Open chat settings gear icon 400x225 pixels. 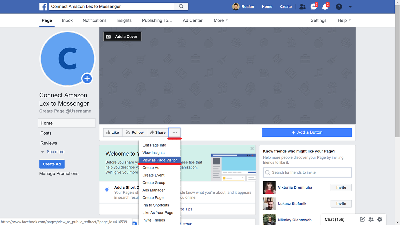point(380,219)
